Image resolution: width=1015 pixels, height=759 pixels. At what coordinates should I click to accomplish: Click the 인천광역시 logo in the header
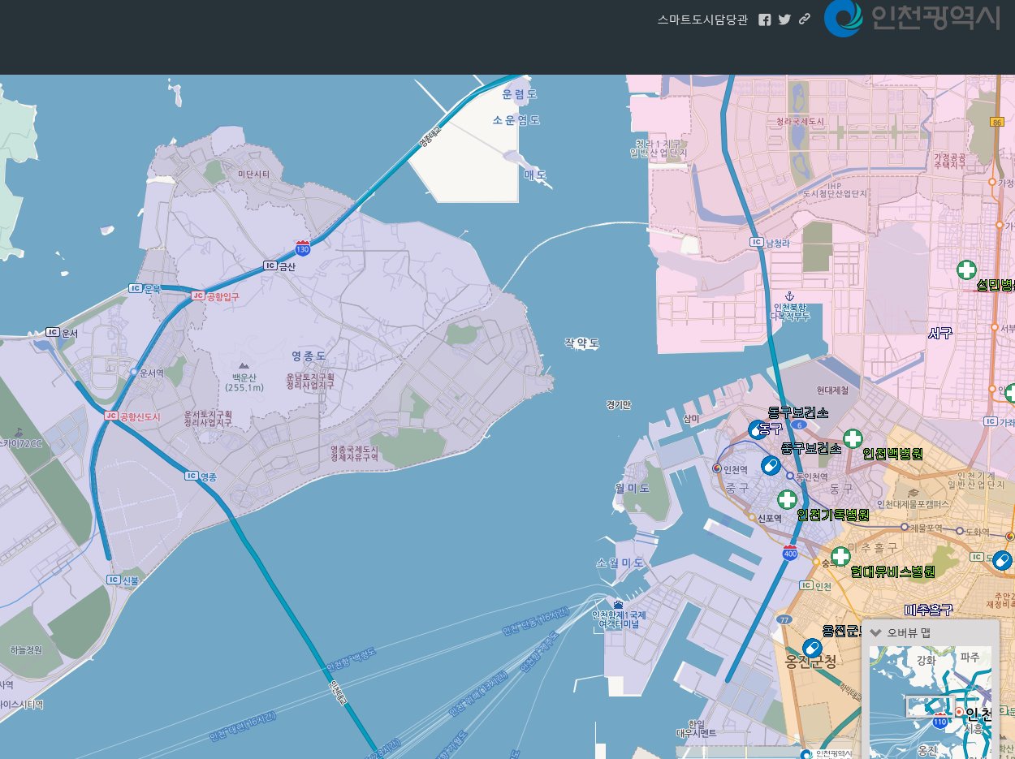click(912, 18)
